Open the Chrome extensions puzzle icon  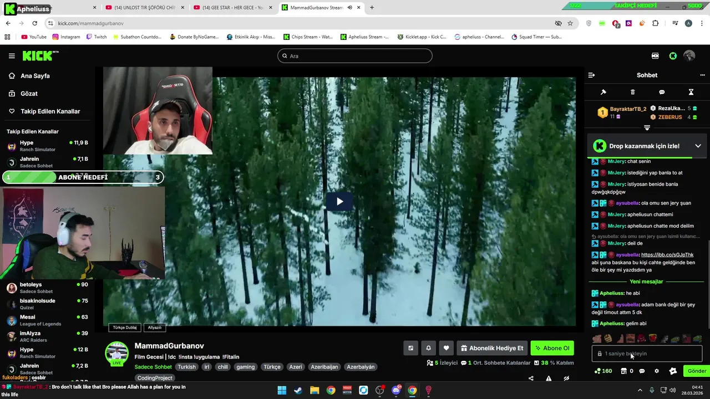(655, 23)
